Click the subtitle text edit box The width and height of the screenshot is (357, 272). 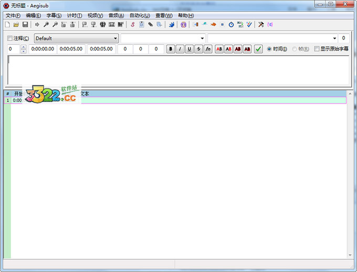pyautogui.click(x=178, y=70)
